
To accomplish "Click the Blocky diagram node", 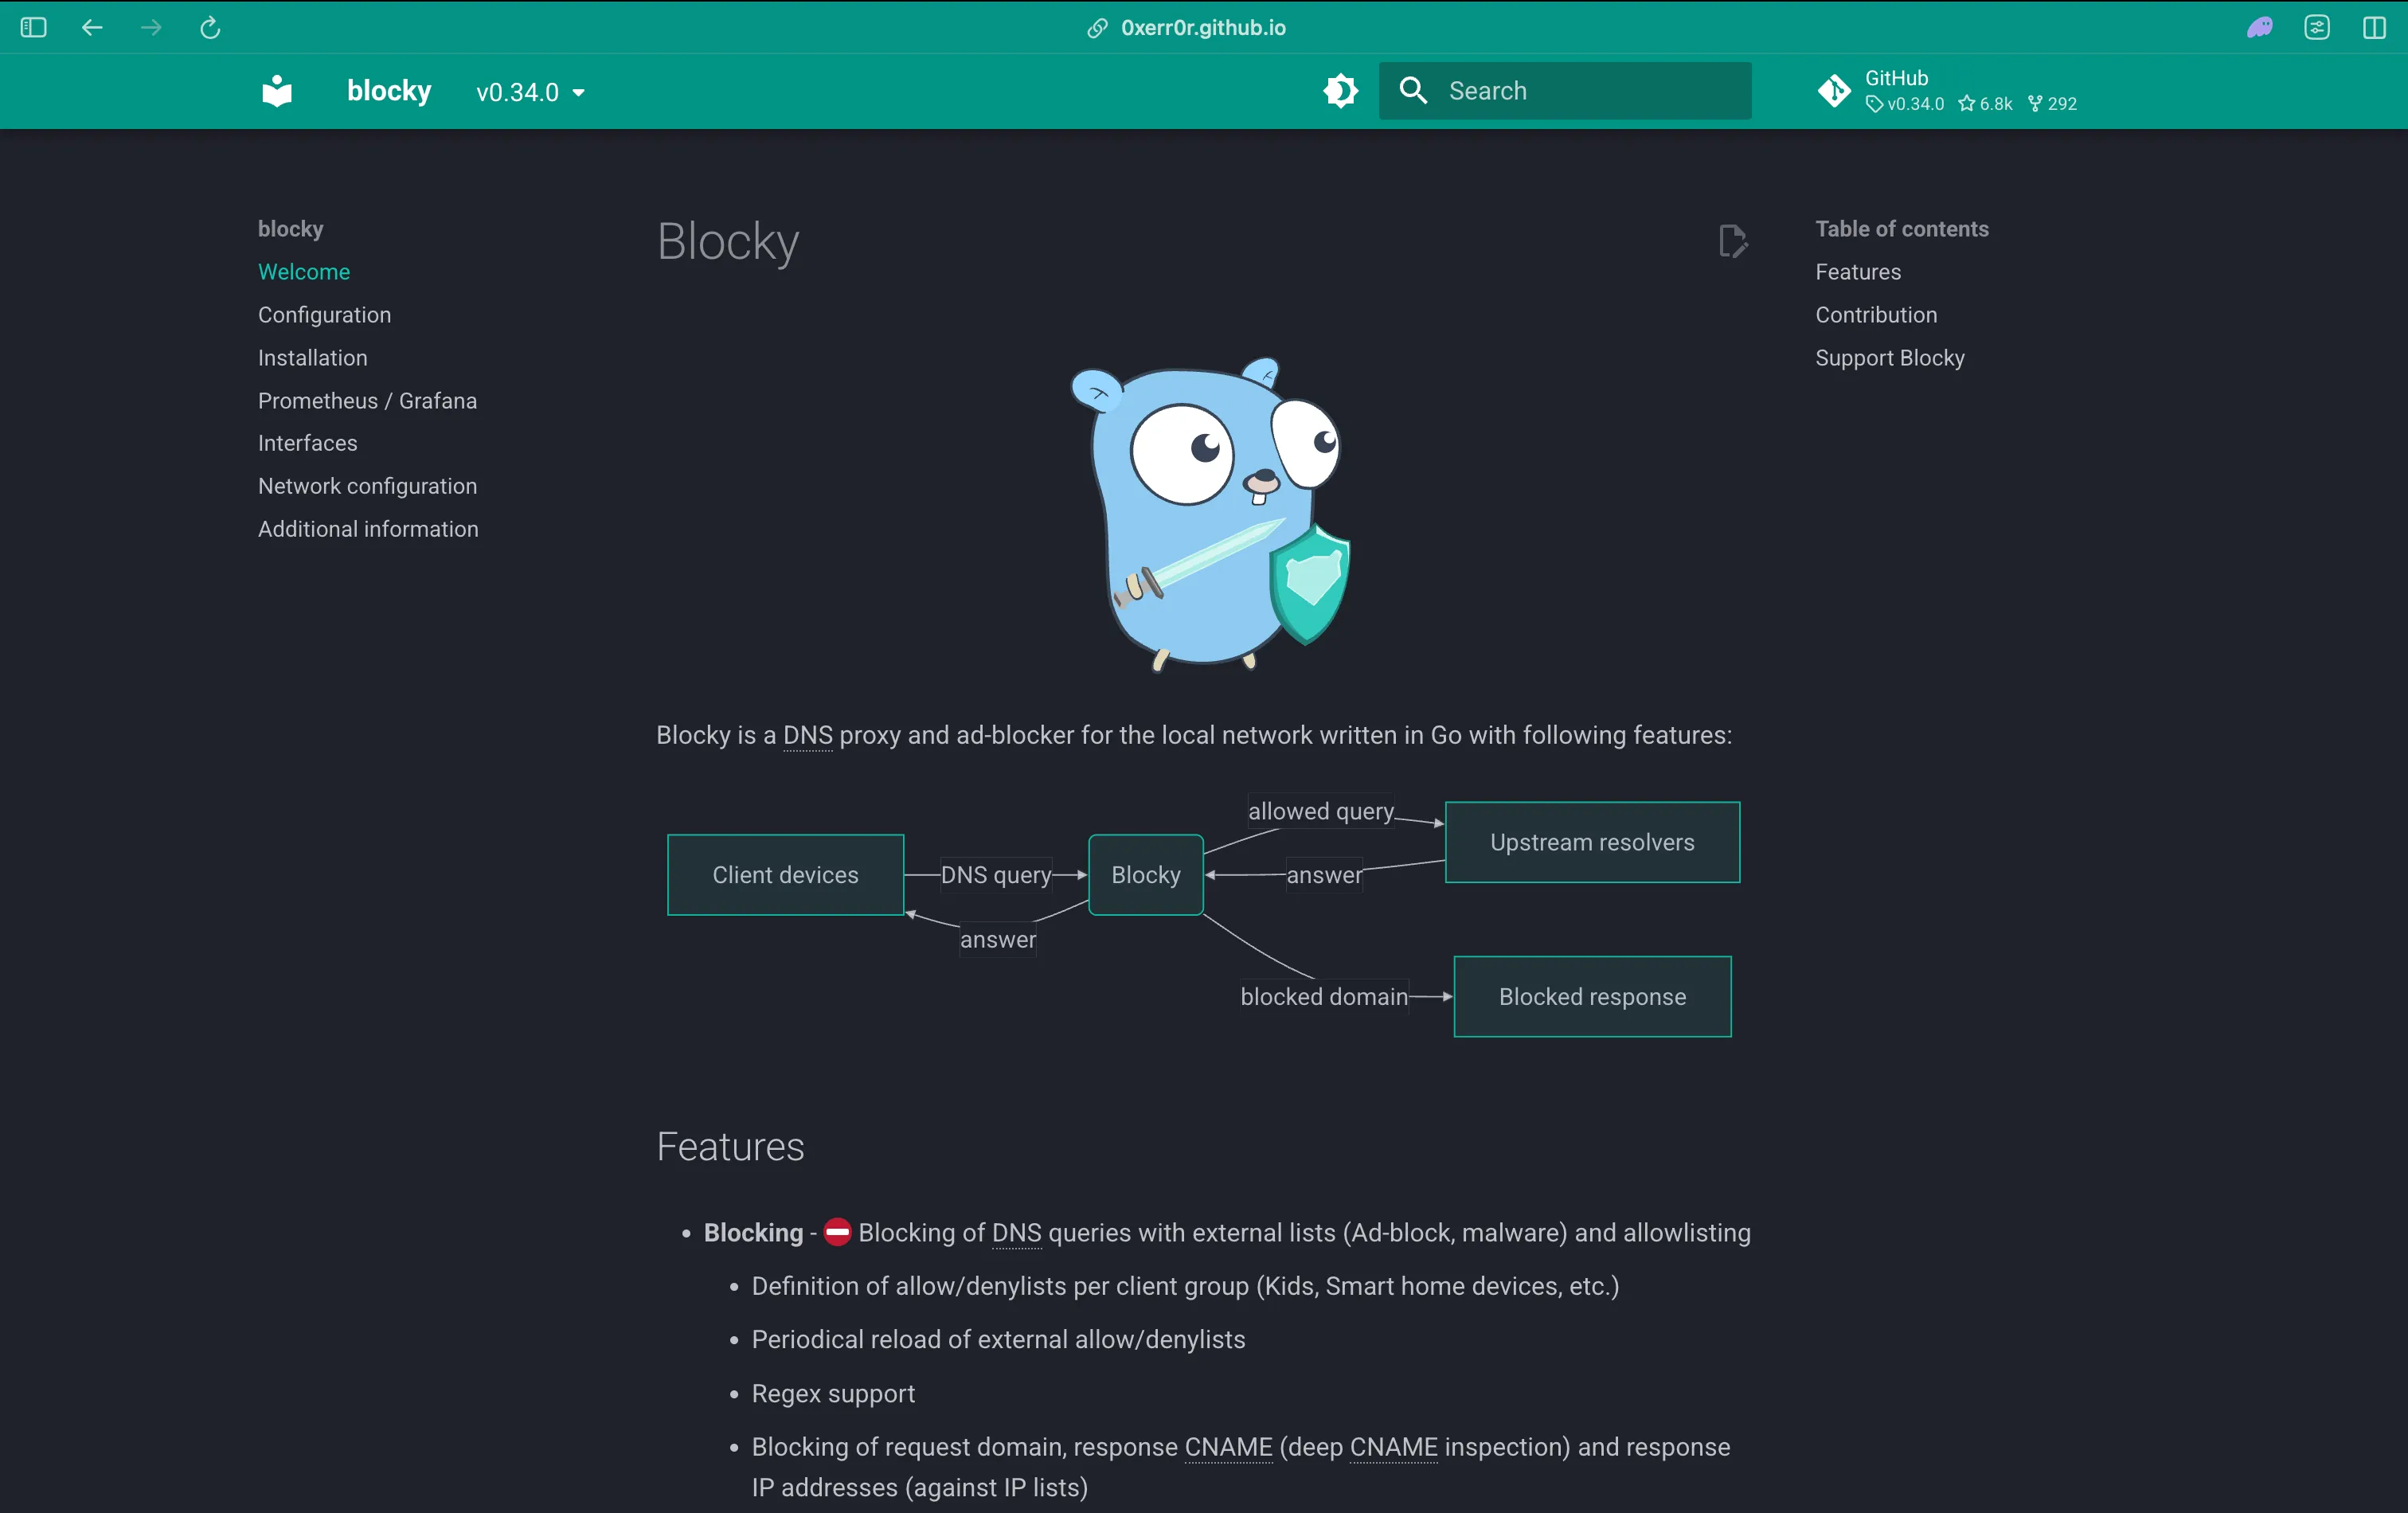I will coord(1146,875).
